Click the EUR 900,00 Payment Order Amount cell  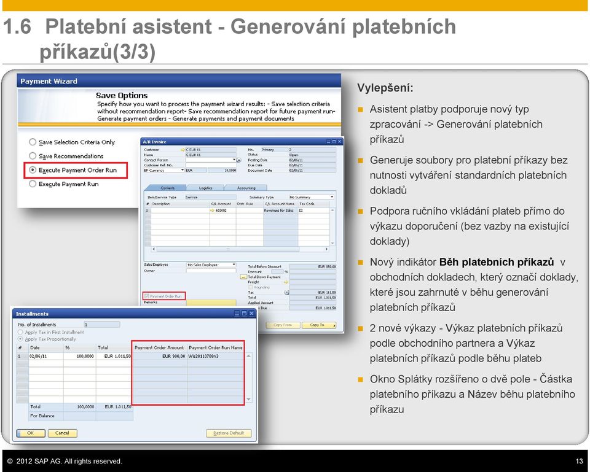pyautogui.click(x=160, y=356)
